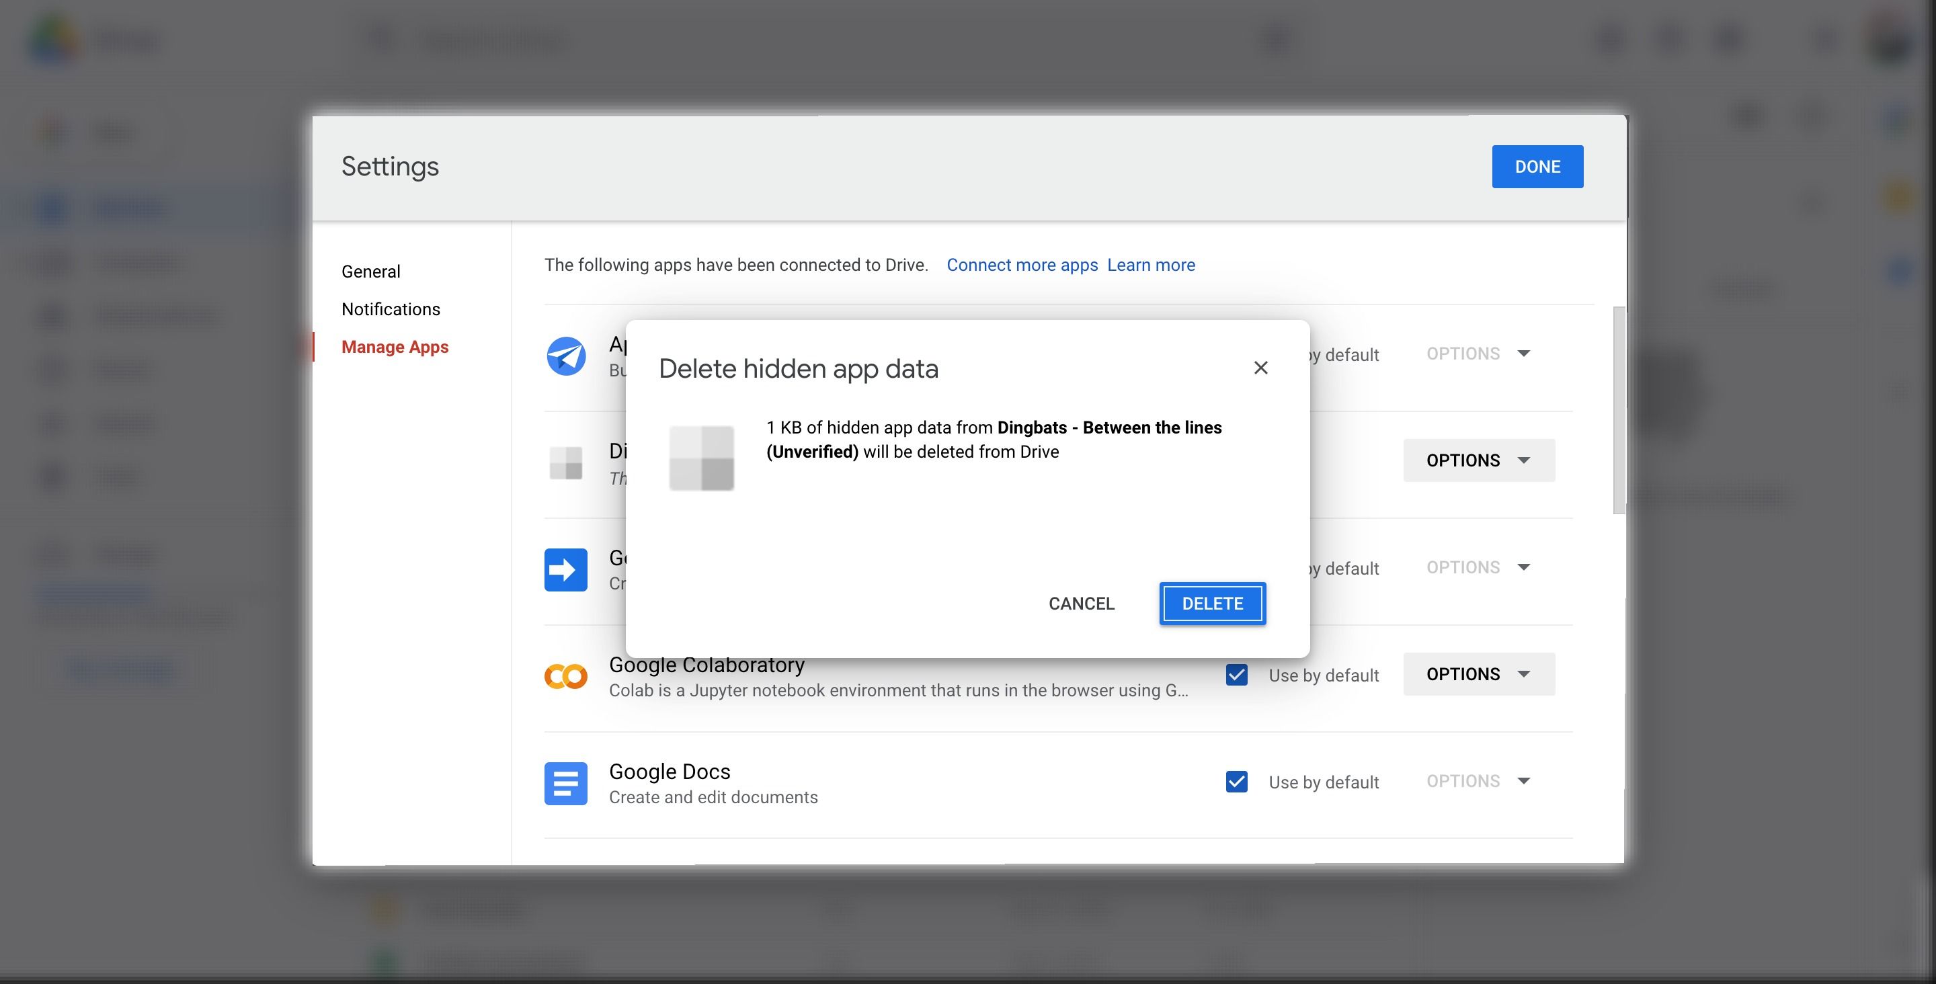This screenshot has width=1936, height=984.
Task: Click the blue arrow app icon
Action: click(x=565, y=570)
